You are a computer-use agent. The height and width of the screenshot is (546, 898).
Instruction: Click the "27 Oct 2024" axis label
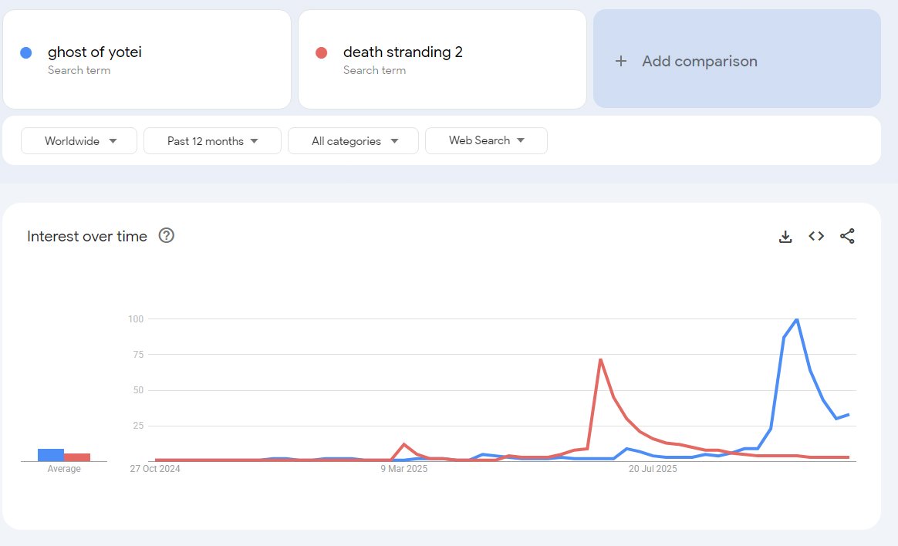[x=155, y=469]
